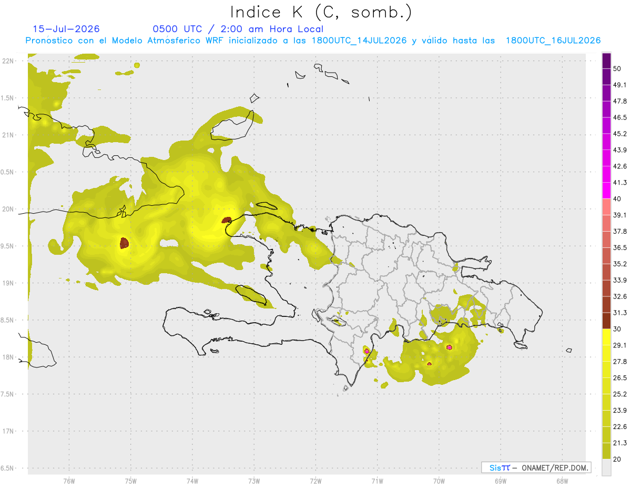631x488 pixels.
Task: Click the salmon swatch between 39.1 and 40
Action: [606, 207]
